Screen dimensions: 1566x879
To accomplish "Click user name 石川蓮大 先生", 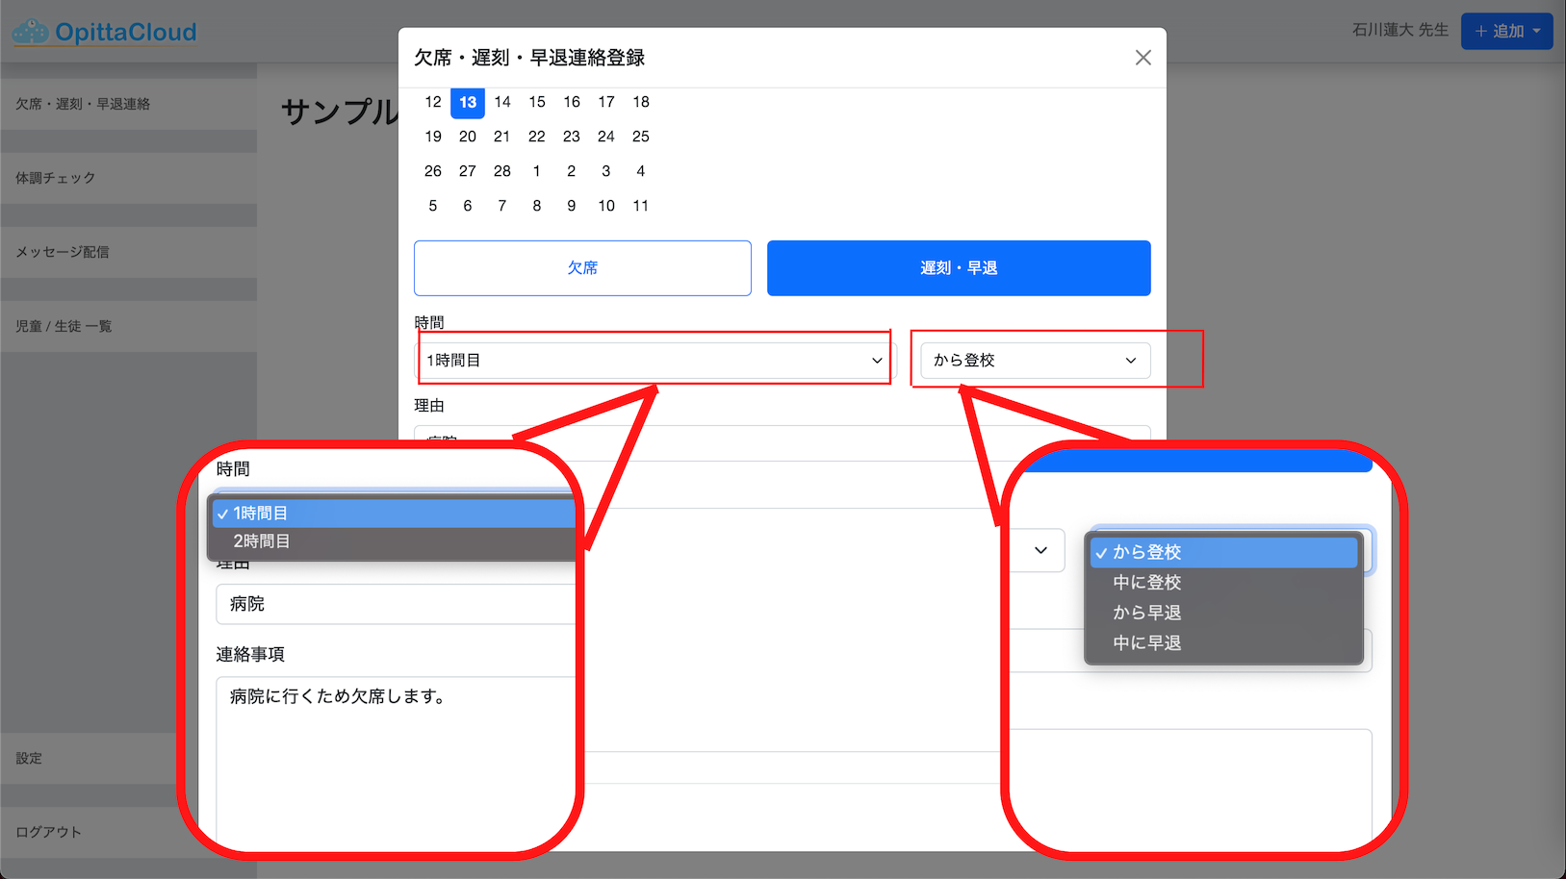I will pyautogui.click(x=1400, y=31).
